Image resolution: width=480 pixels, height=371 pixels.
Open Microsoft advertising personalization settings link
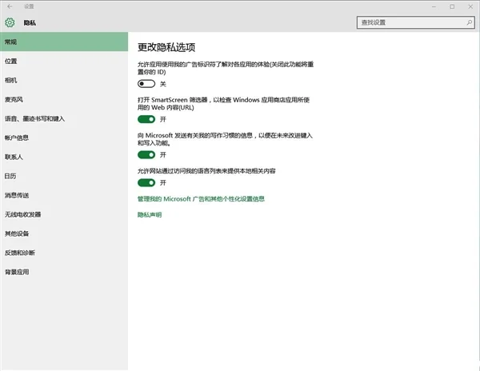201,199
